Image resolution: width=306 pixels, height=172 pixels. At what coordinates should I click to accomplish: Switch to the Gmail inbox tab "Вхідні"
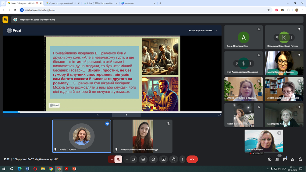coord(101,3)
